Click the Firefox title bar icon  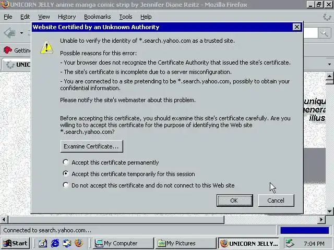[x=5, y=4]
